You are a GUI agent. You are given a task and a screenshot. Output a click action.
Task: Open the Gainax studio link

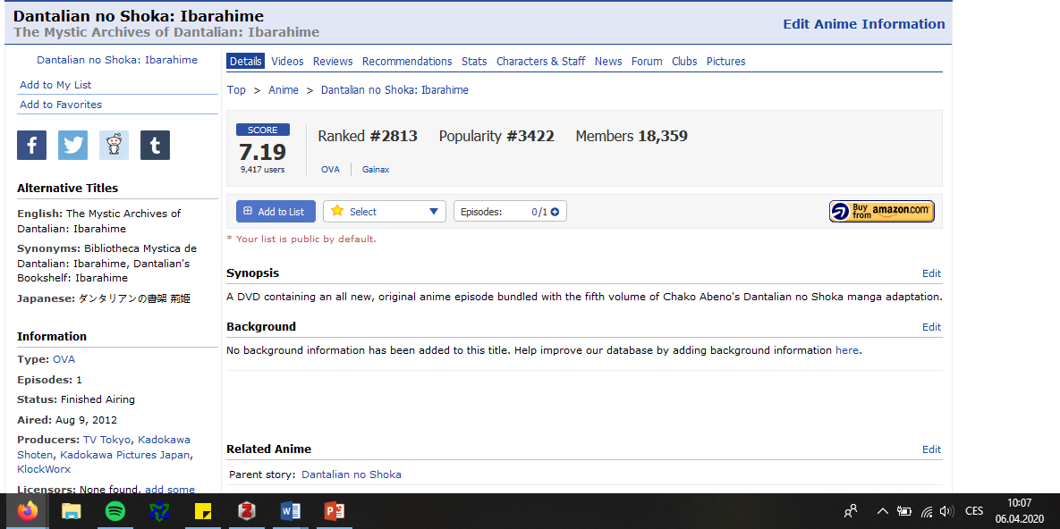coord(376,169)
